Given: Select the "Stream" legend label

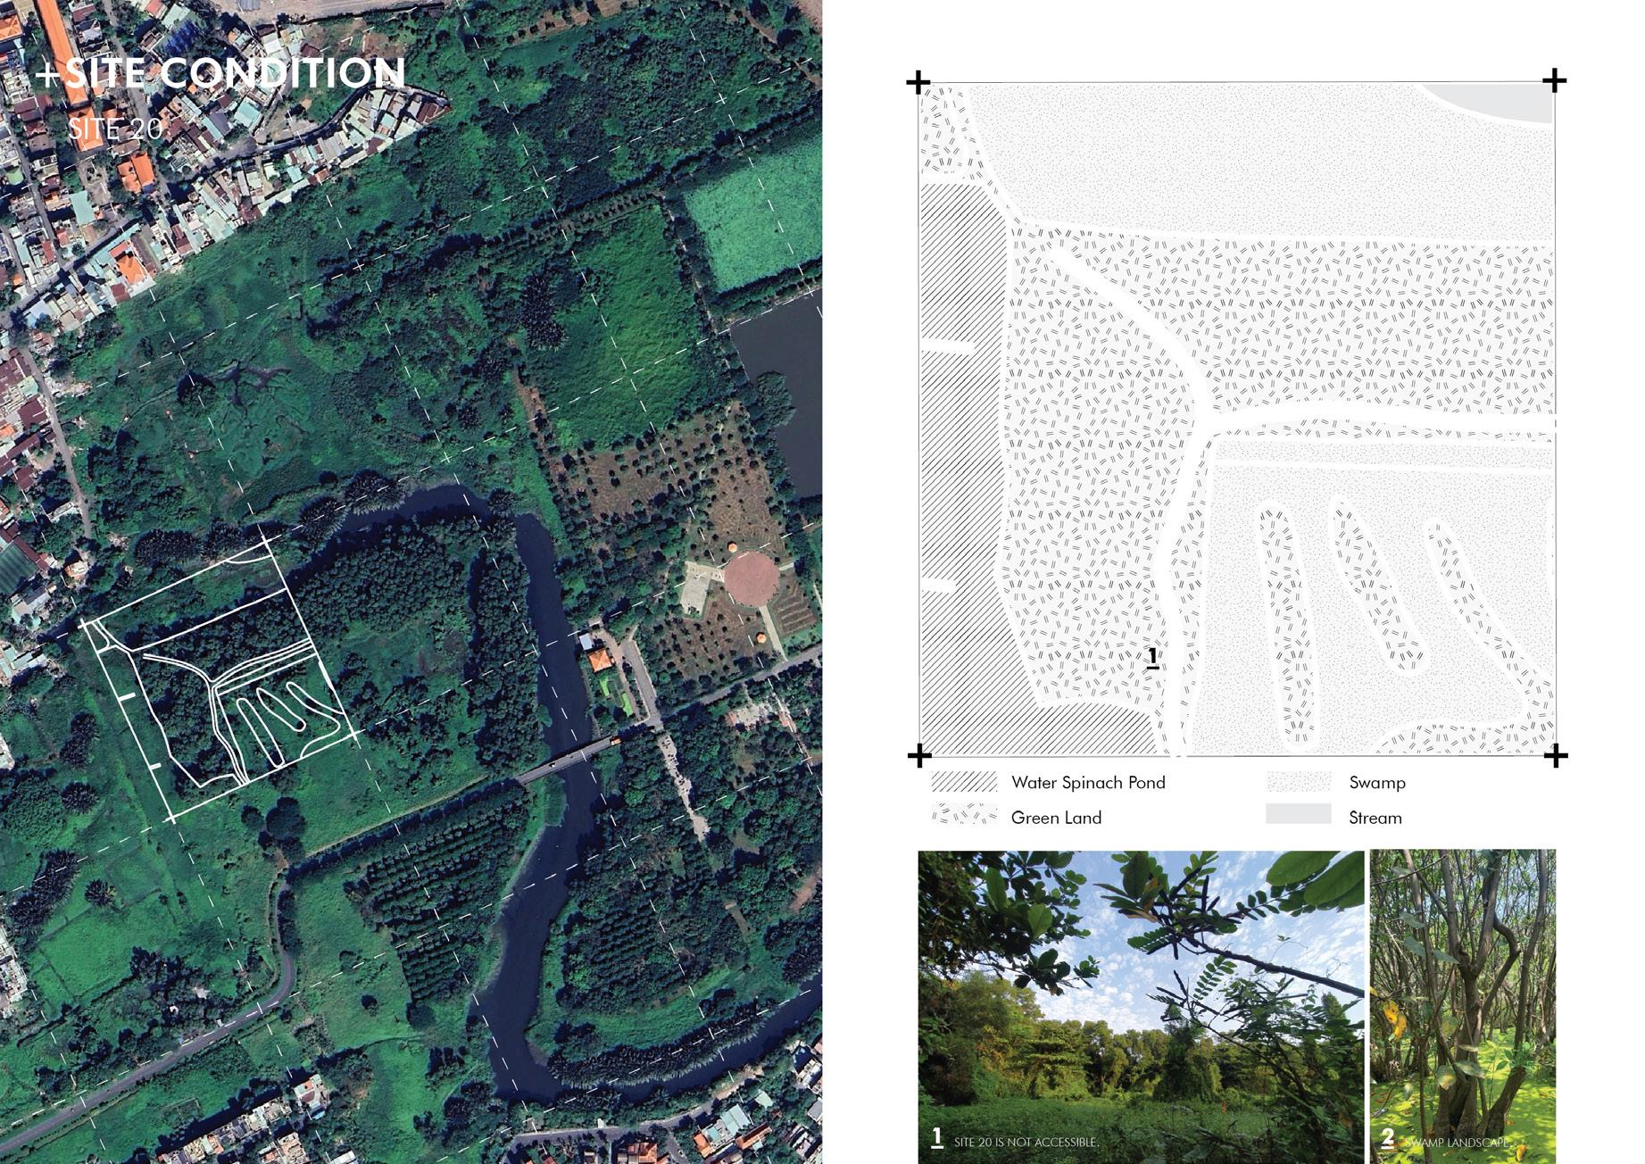Looking at the screenshot, I should click(1375, 818).
